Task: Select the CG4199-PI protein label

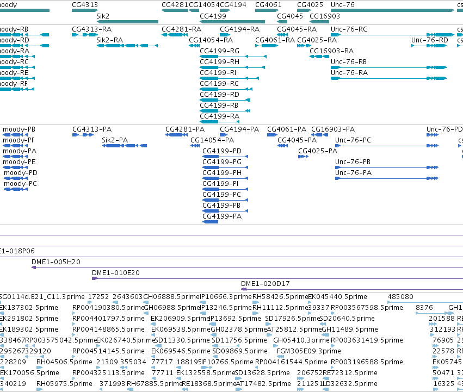Action: pos(220,184)
